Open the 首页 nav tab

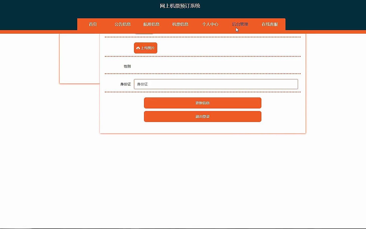[93, 24]
